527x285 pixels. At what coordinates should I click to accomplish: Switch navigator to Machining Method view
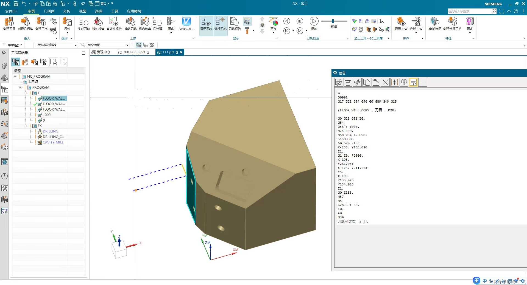[x=44, y=62]
